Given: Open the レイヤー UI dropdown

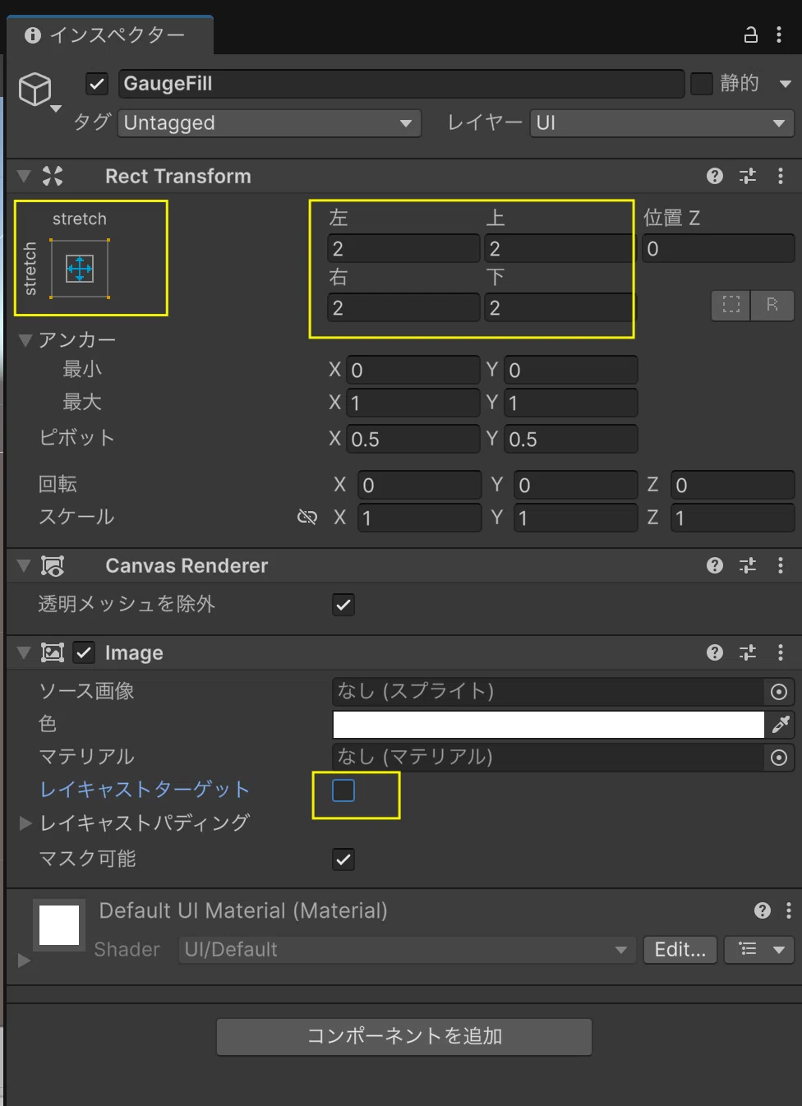Looking at the screenshot, I should pos(662,123).
